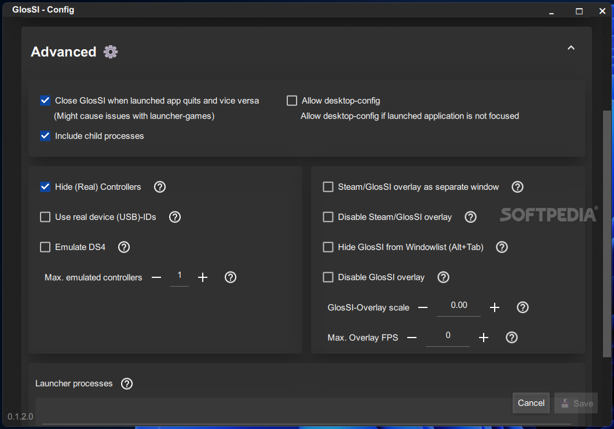614x429 pixels.
Task: Show help for Emulate DS4
Action: [124, 247]
